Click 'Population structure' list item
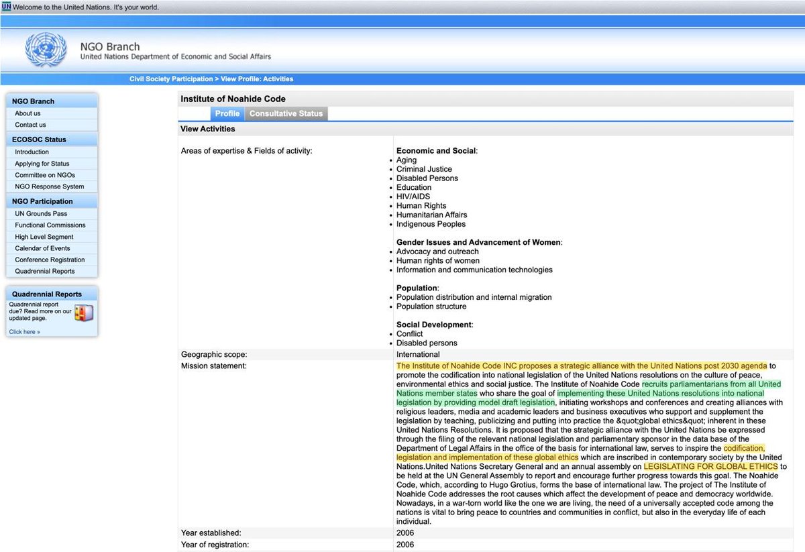 tap(431, 307)
